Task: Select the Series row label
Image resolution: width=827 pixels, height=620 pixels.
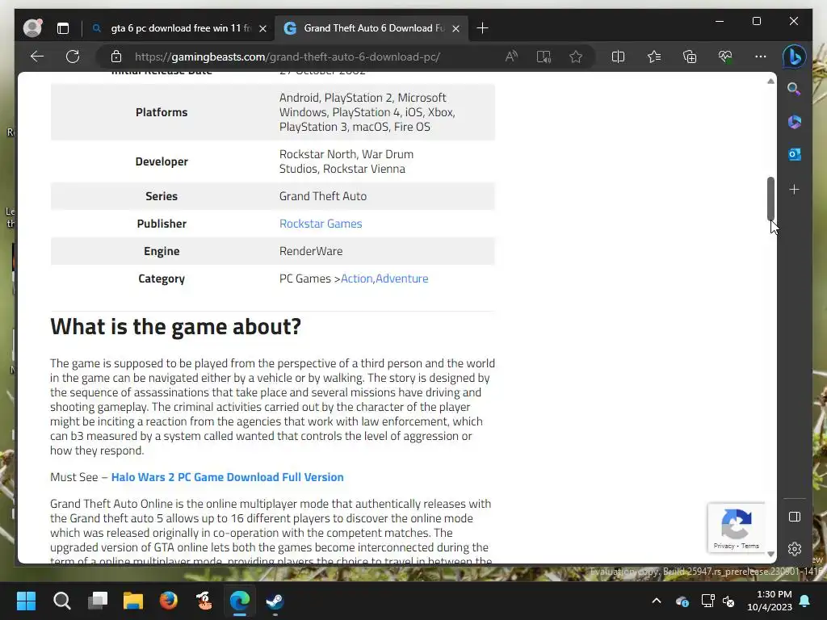Action: (162, 196)
